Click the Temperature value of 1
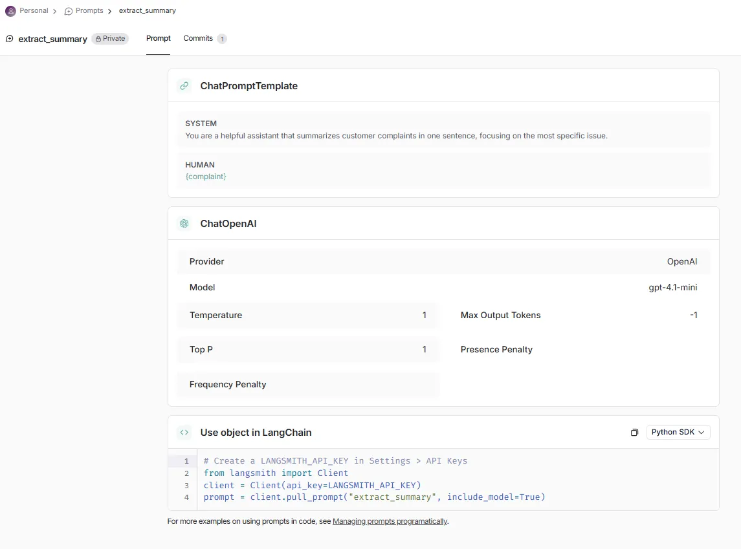Image resolution: width=741 pixels, height=549 pixels. 425,315
